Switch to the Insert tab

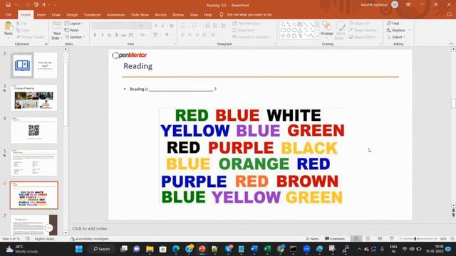[41, 14]
